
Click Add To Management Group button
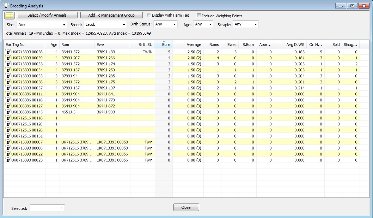tap(111, 15)
